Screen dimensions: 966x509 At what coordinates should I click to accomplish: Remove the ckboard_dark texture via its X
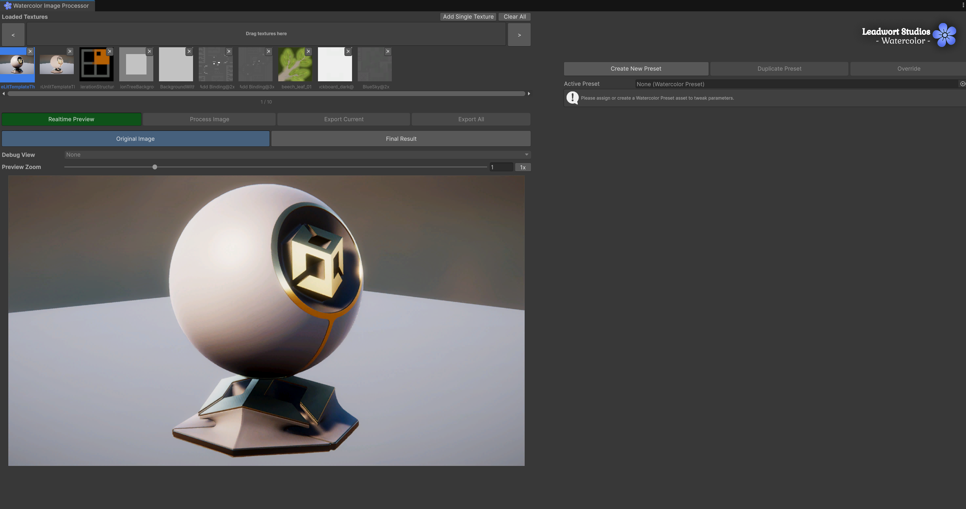click(x=348, y=51)
